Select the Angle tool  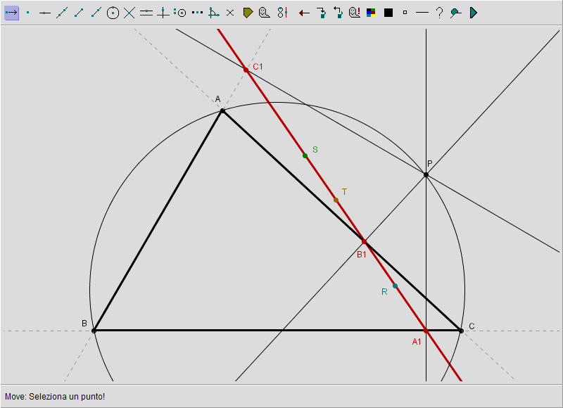click(x=214, y=13)
